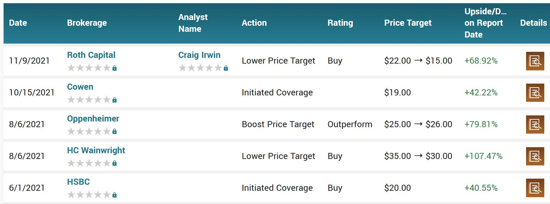Click the Brokerage column header
The height and width of the screenshot is (204, 550).
click(87, 23)
